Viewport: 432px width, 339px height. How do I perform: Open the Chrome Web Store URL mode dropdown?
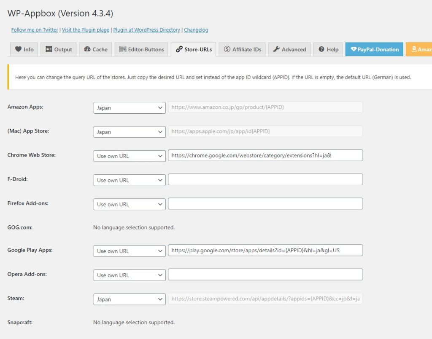130,156
